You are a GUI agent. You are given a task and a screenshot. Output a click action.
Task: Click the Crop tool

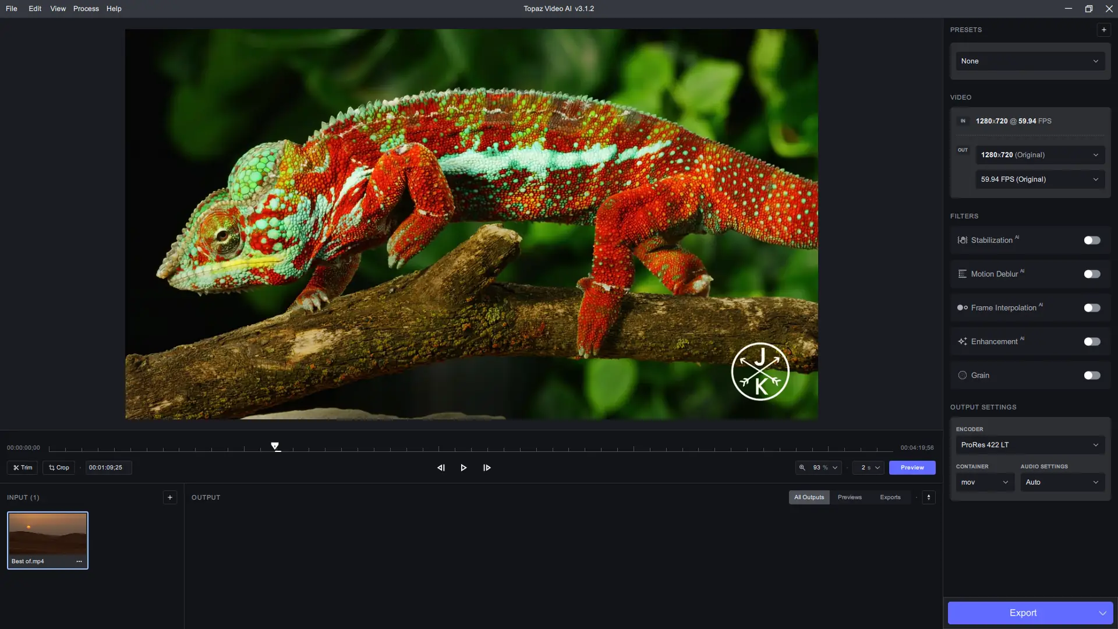tap(59, 468)
